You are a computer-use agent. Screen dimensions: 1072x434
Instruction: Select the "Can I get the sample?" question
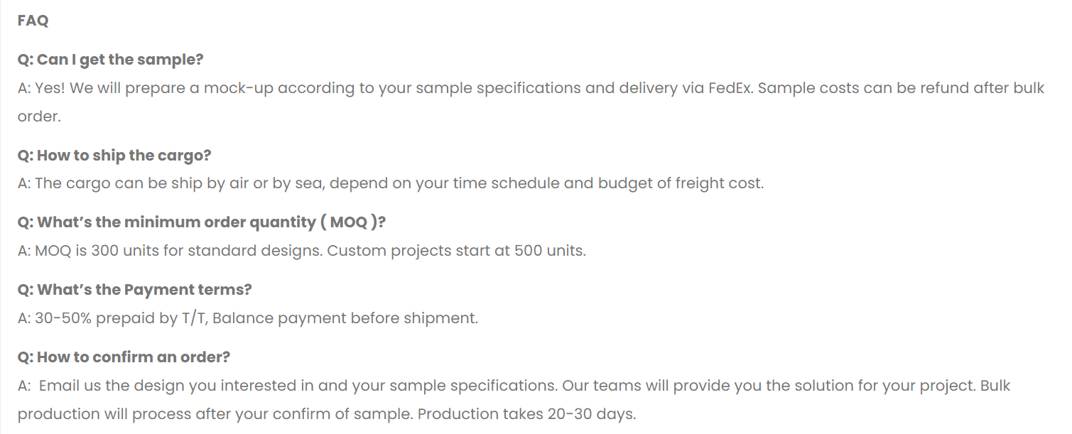pyautogui.click(x=110, y=60)
